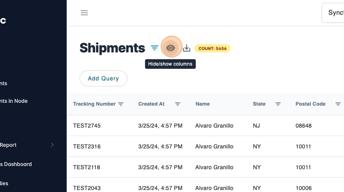The width and height of the screenshot is (344, 192).
Task: Filter the Tracking Number column
Action: click(x=121, y=104)
